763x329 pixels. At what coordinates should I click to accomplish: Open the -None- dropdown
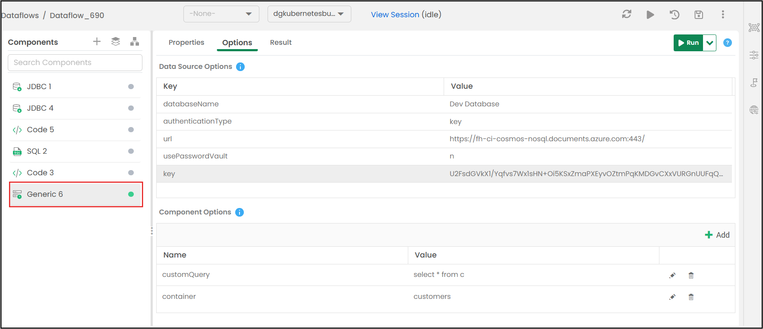(221, 14)
